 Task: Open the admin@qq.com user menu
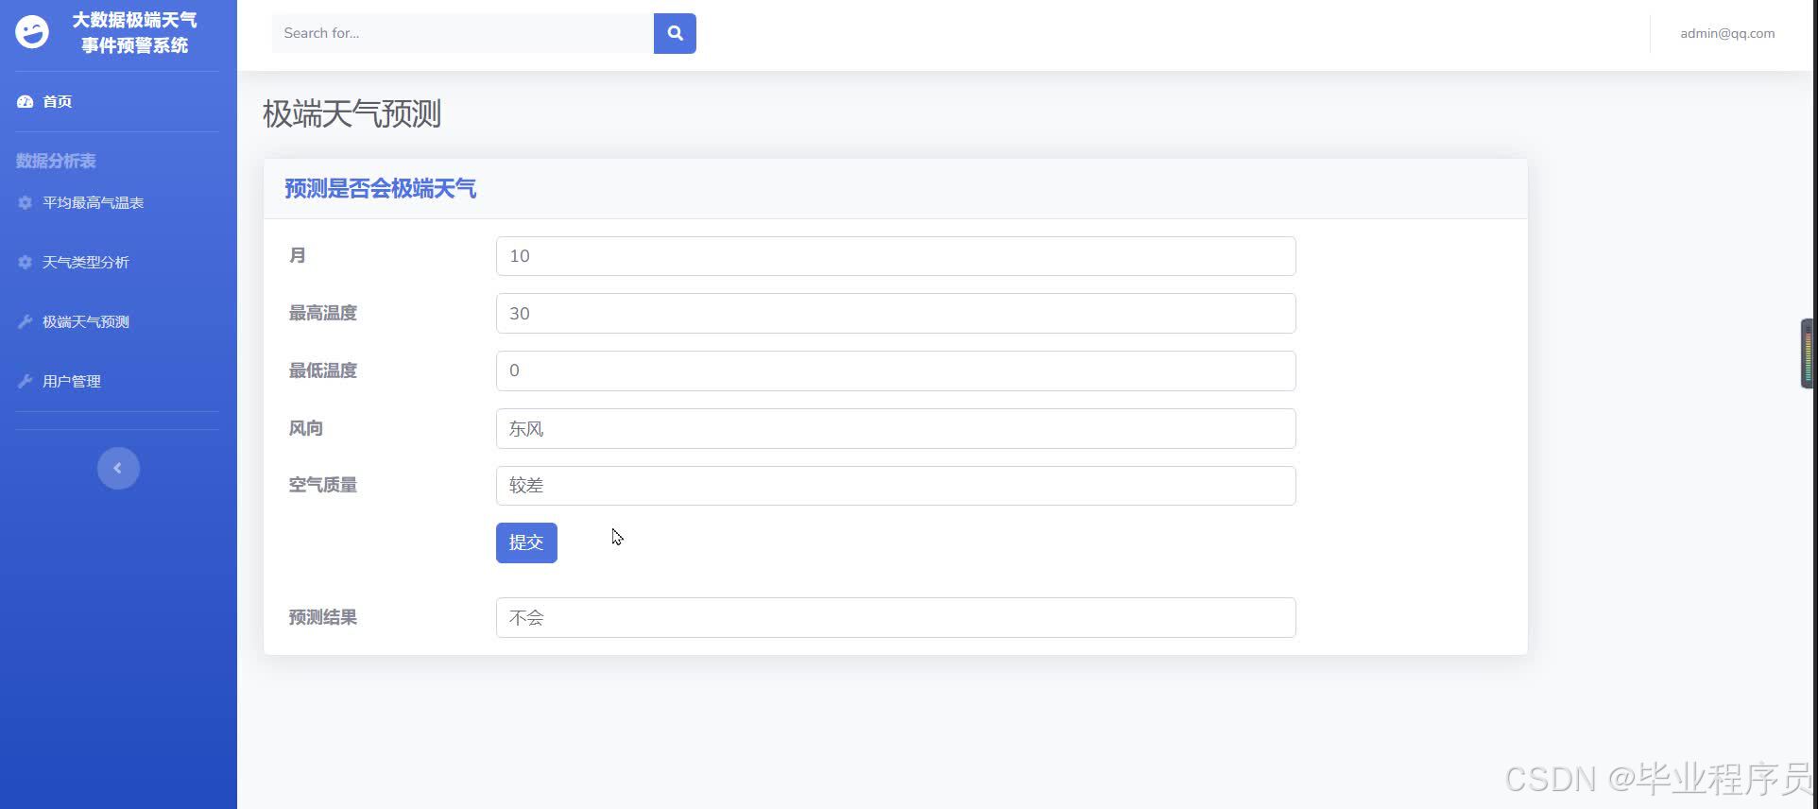pos(1727,33)
